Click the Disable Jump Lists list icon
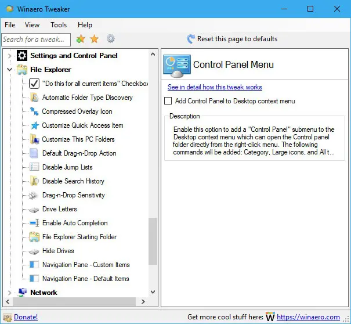 [34, 167]
